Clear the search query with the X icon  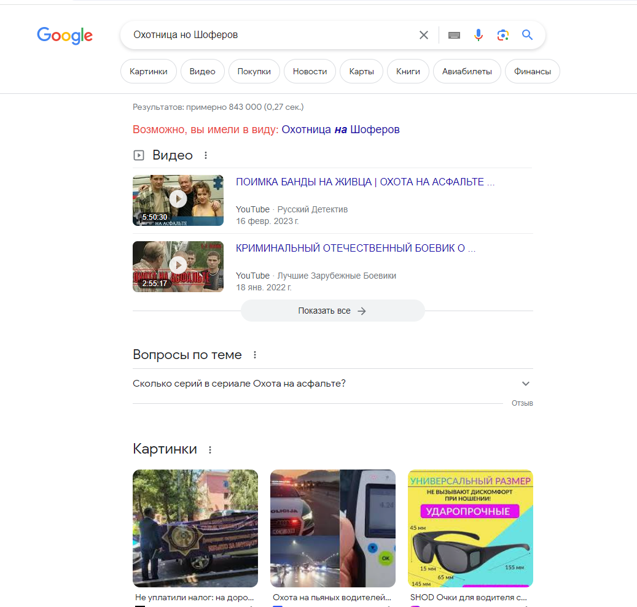424,35
